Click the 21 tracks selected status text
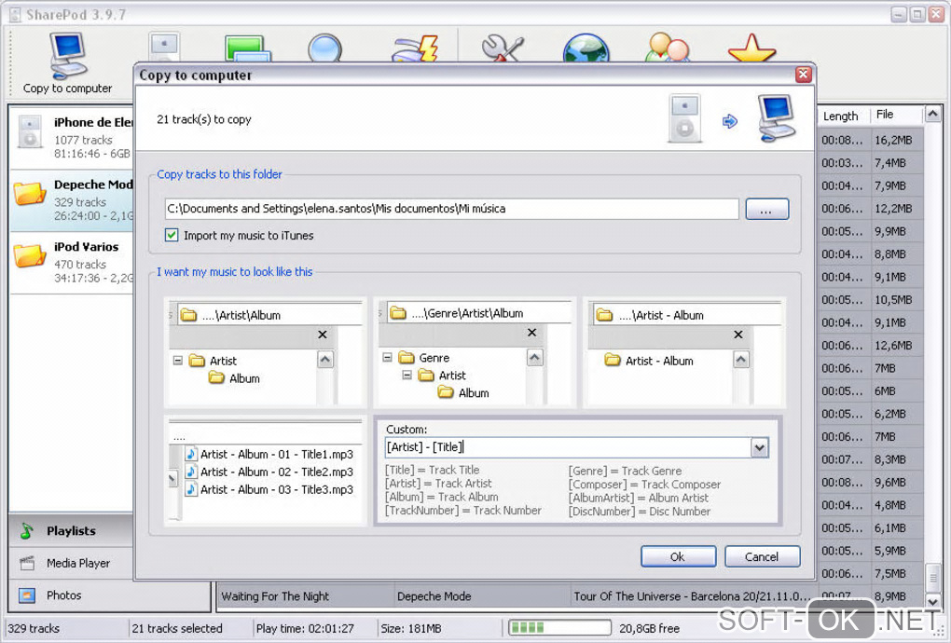Viewport: 951px width, 643px height. click(x=177, y=628)
